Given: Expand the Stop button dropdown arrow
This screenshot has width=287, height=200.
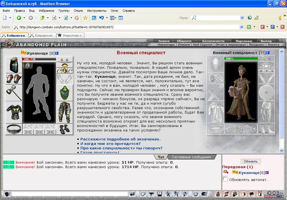Looking at the screenshot, I should (59, 18).
